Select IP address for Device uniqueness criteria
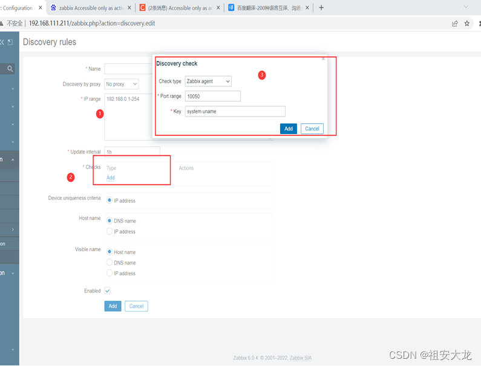481x366 pixels. coord(109,201)
